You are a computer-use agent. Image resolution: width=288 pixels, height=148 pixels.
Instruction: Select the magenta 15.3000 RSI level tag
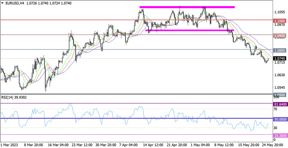click(280, 135)
